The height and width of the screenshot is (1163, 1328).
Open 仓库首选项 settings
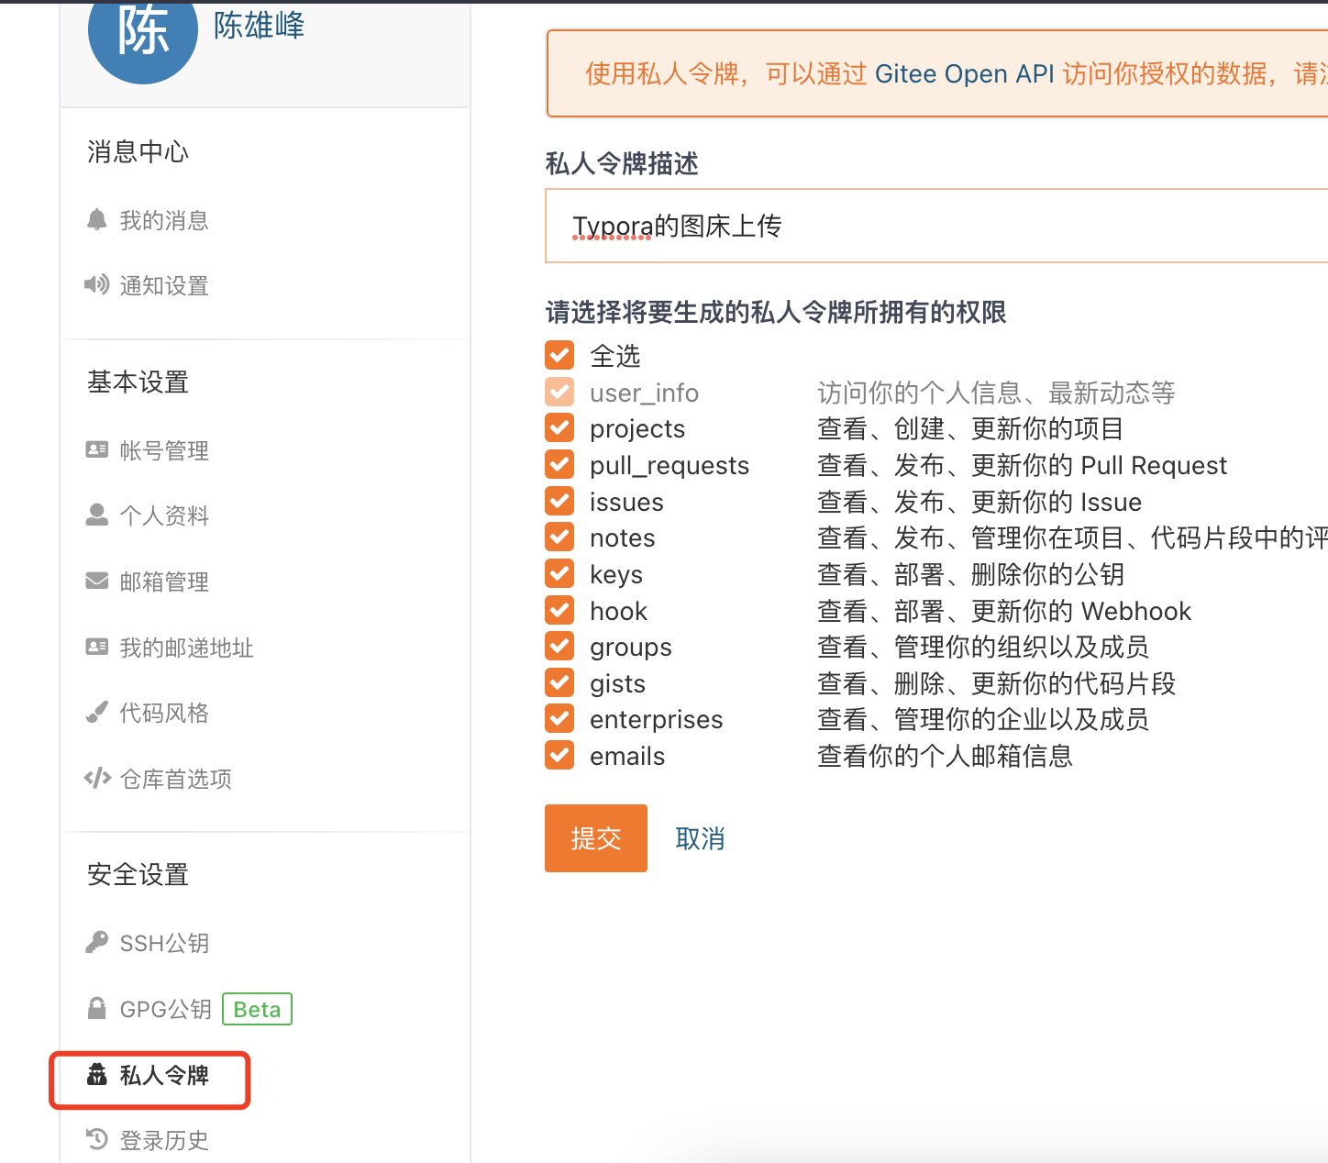pyautogui.click(x=175, y=779)
